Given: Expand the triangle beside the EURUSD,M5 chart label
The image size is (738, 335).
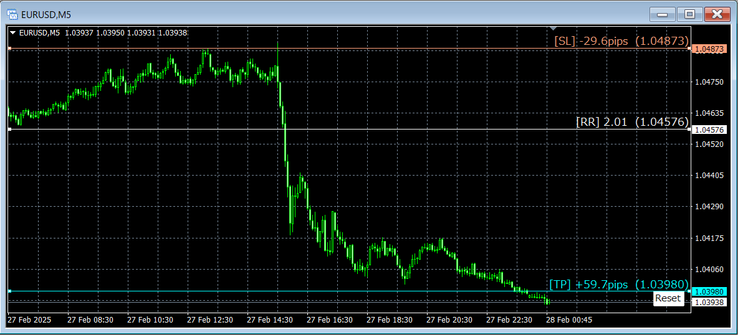Looking at the screenshot, I should click(12, 33).
